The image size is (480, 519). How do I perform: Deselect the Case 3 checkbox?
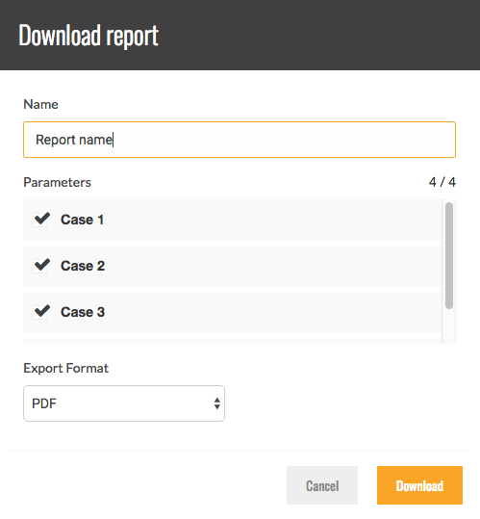(41, 312)
